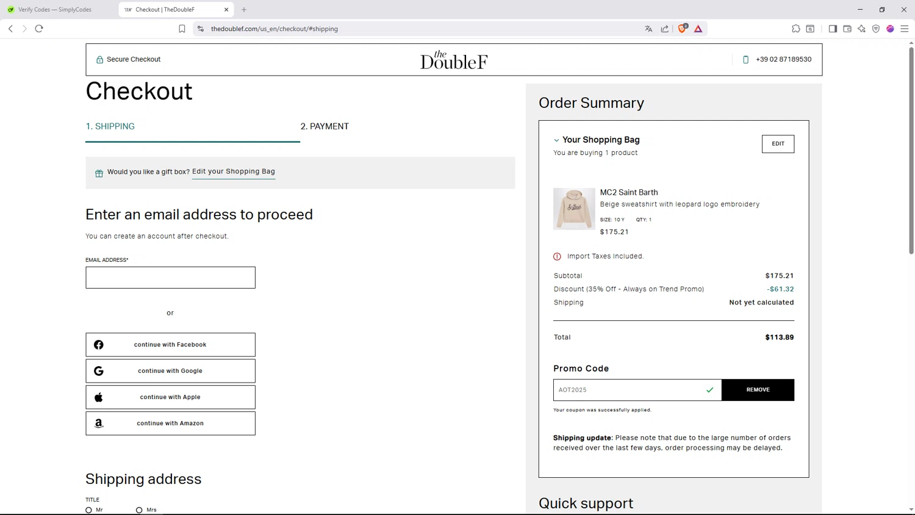
Task: Click the share page icon
Action: click(665, 29)
